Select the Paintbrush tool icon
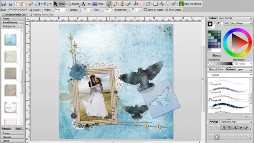This screenshot has height=143, width=254. click(x=109, y=4)
